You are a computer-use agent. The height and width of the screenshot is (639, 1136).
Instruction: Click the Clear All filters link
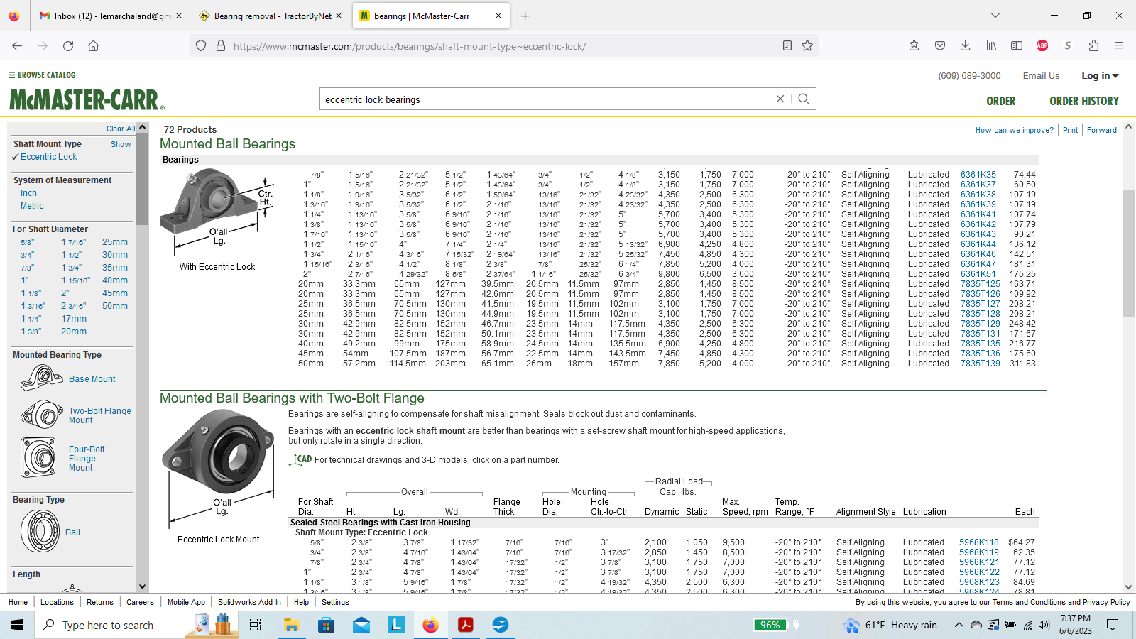pos(120,129)
